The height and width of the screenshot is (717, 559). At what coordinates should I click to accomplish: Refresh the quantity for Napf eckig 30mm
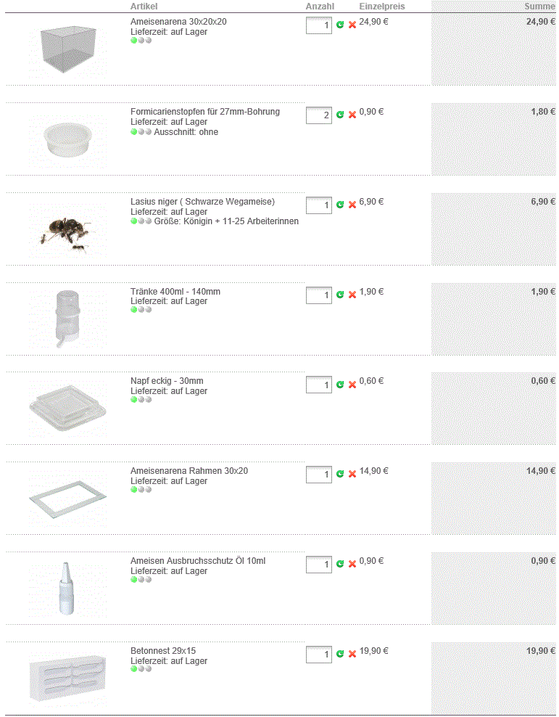pyautogui.click(x=340, y=384)
